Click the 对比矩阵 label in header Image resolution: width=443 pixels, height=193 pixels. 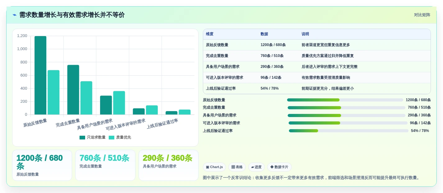(422, 15)
